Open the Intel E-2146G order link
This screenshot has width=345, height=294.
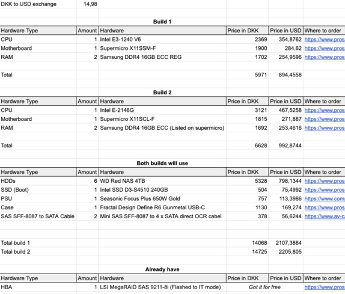pyautogui.click(x=325, y=110)
